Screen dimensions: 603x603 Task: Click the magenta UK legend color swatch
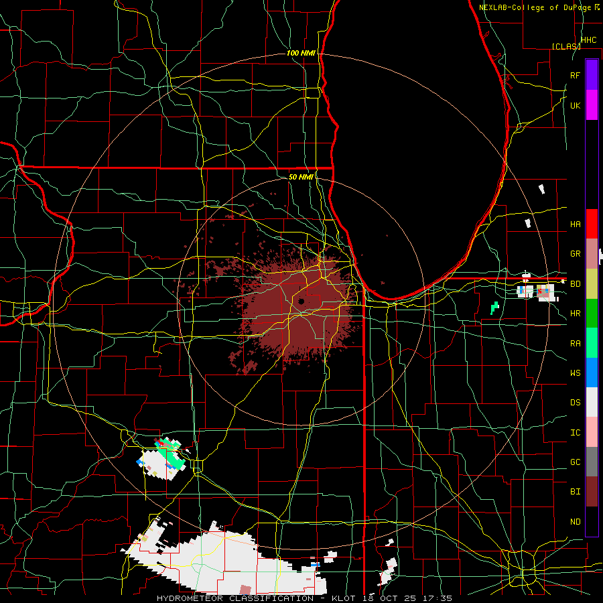(592, 105)
